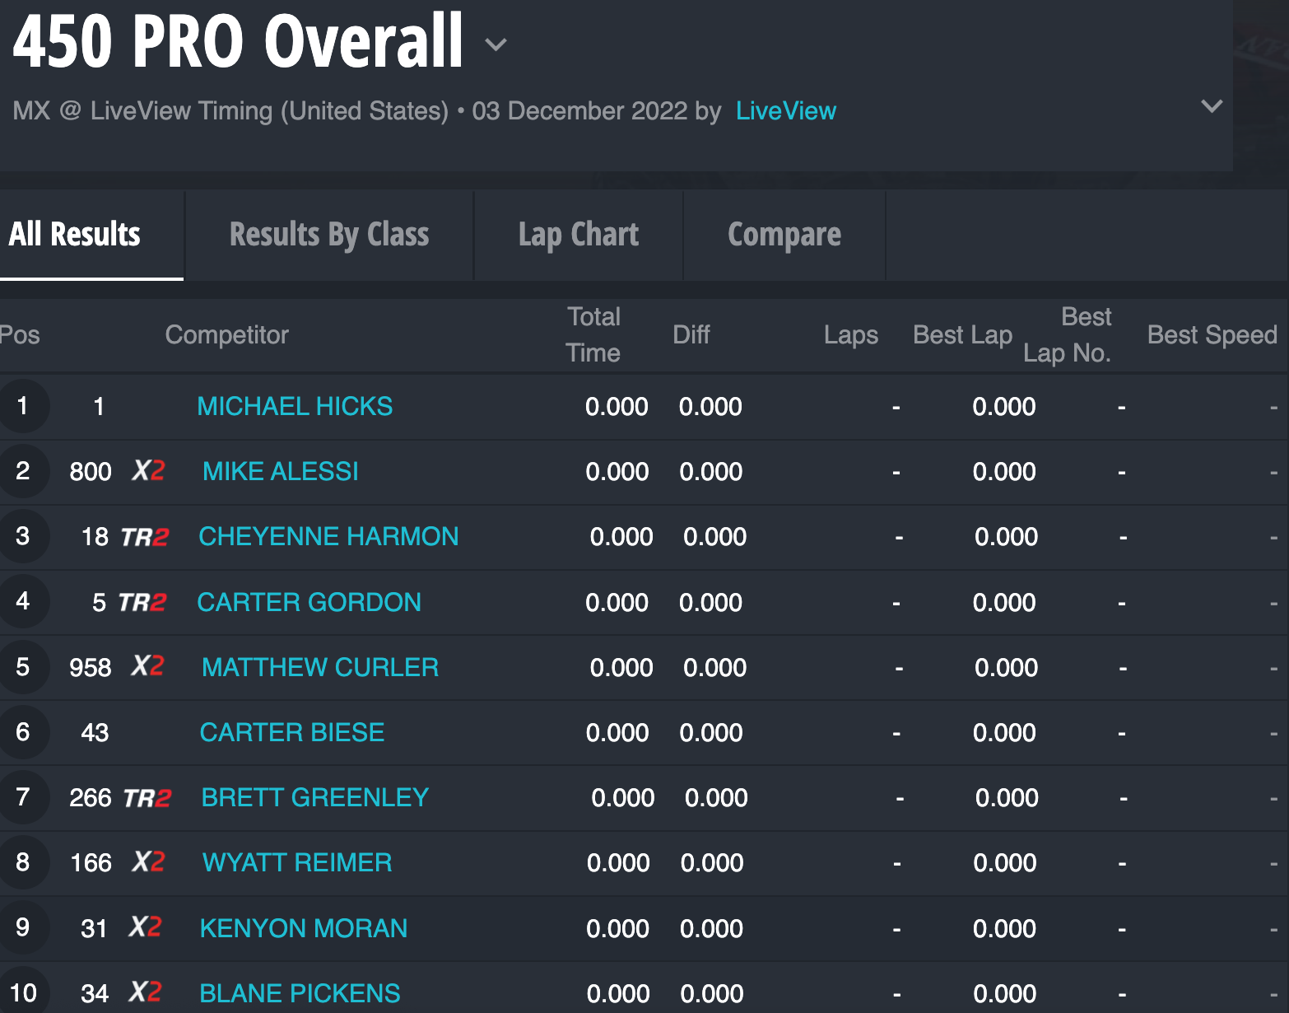Viewport: 1289px width, 1013px height.
Task: Click the TR2 icon beside Brett Greenley
Action: (147, 798)
